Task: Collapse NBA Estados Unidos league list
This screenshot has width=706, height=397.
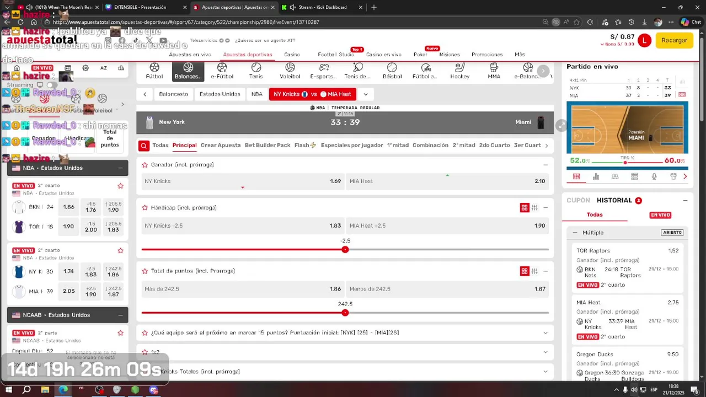Action: (x=120, y=168)
